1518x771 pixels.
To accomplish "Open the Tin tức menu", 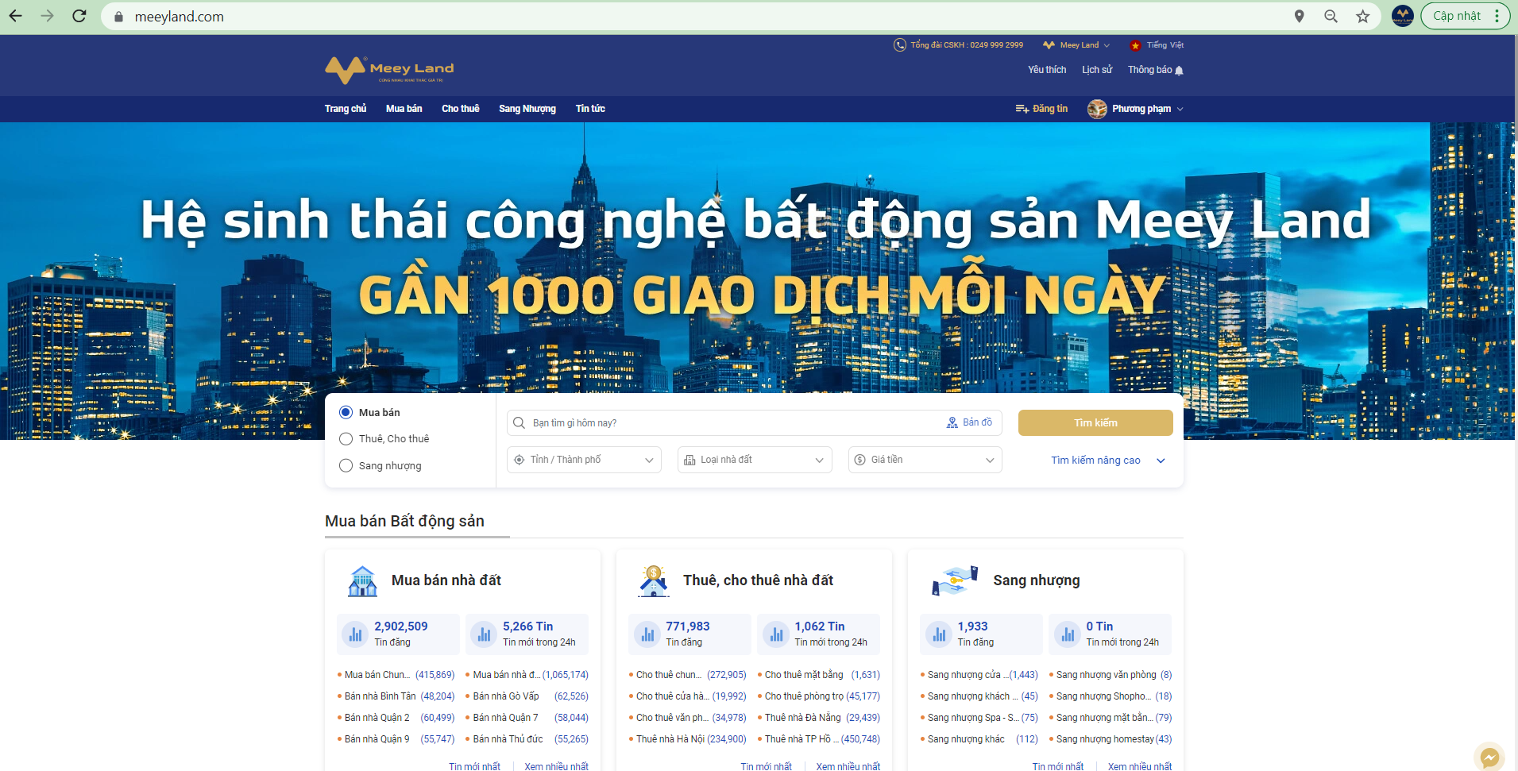I will coord(590,109).
